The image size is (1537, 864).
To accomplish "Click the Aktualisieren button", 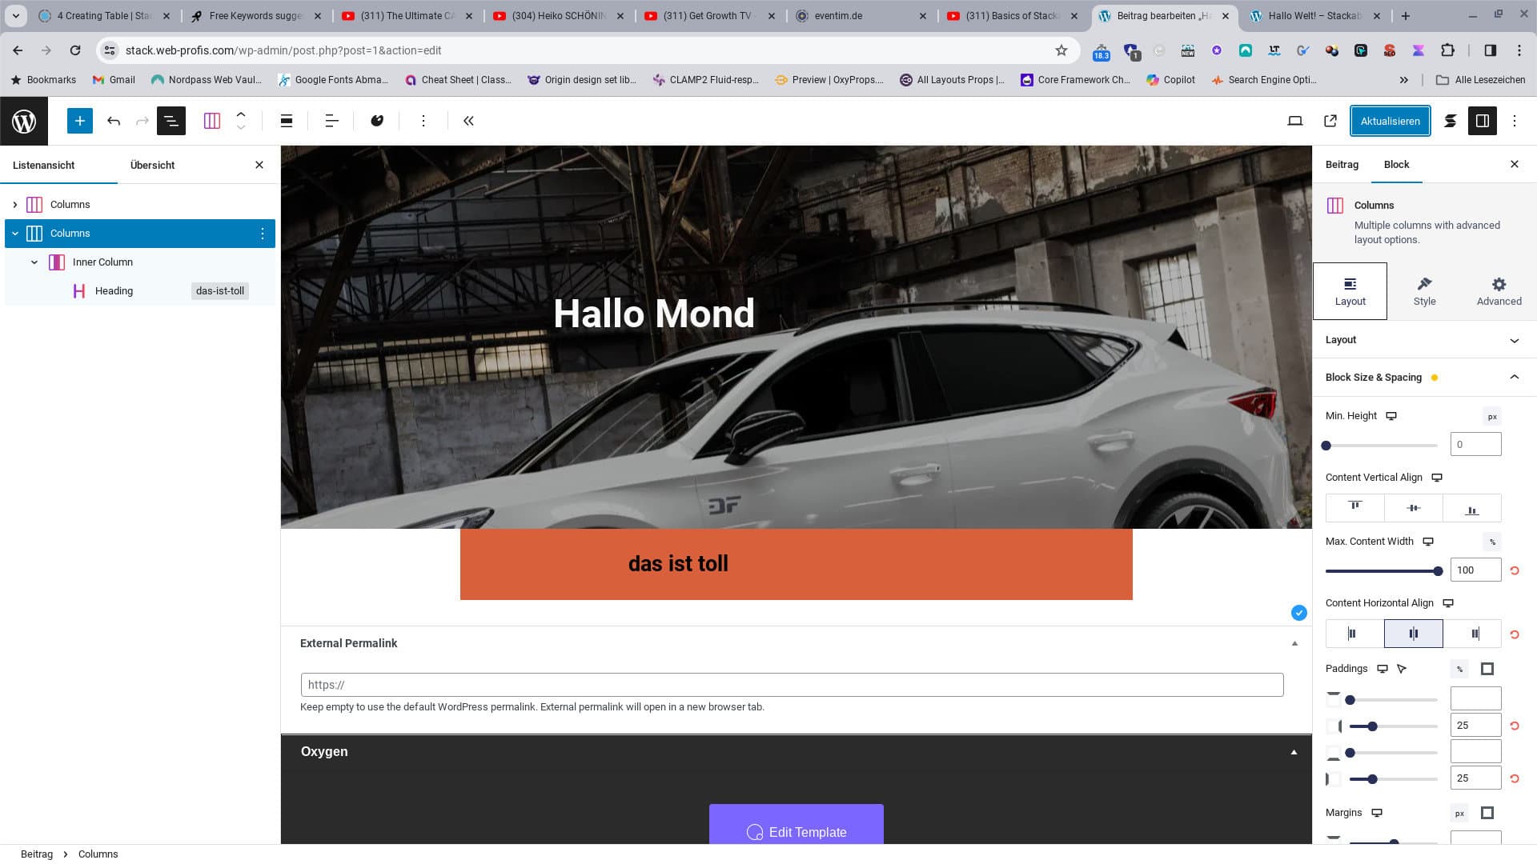I will tap(1390, 121).
